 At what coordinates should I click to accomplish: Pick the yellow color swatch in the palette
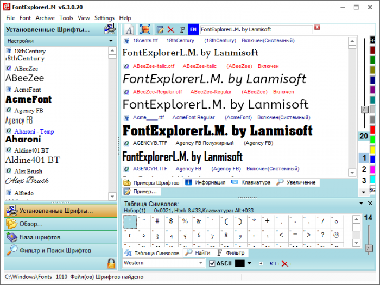[372, 149]
